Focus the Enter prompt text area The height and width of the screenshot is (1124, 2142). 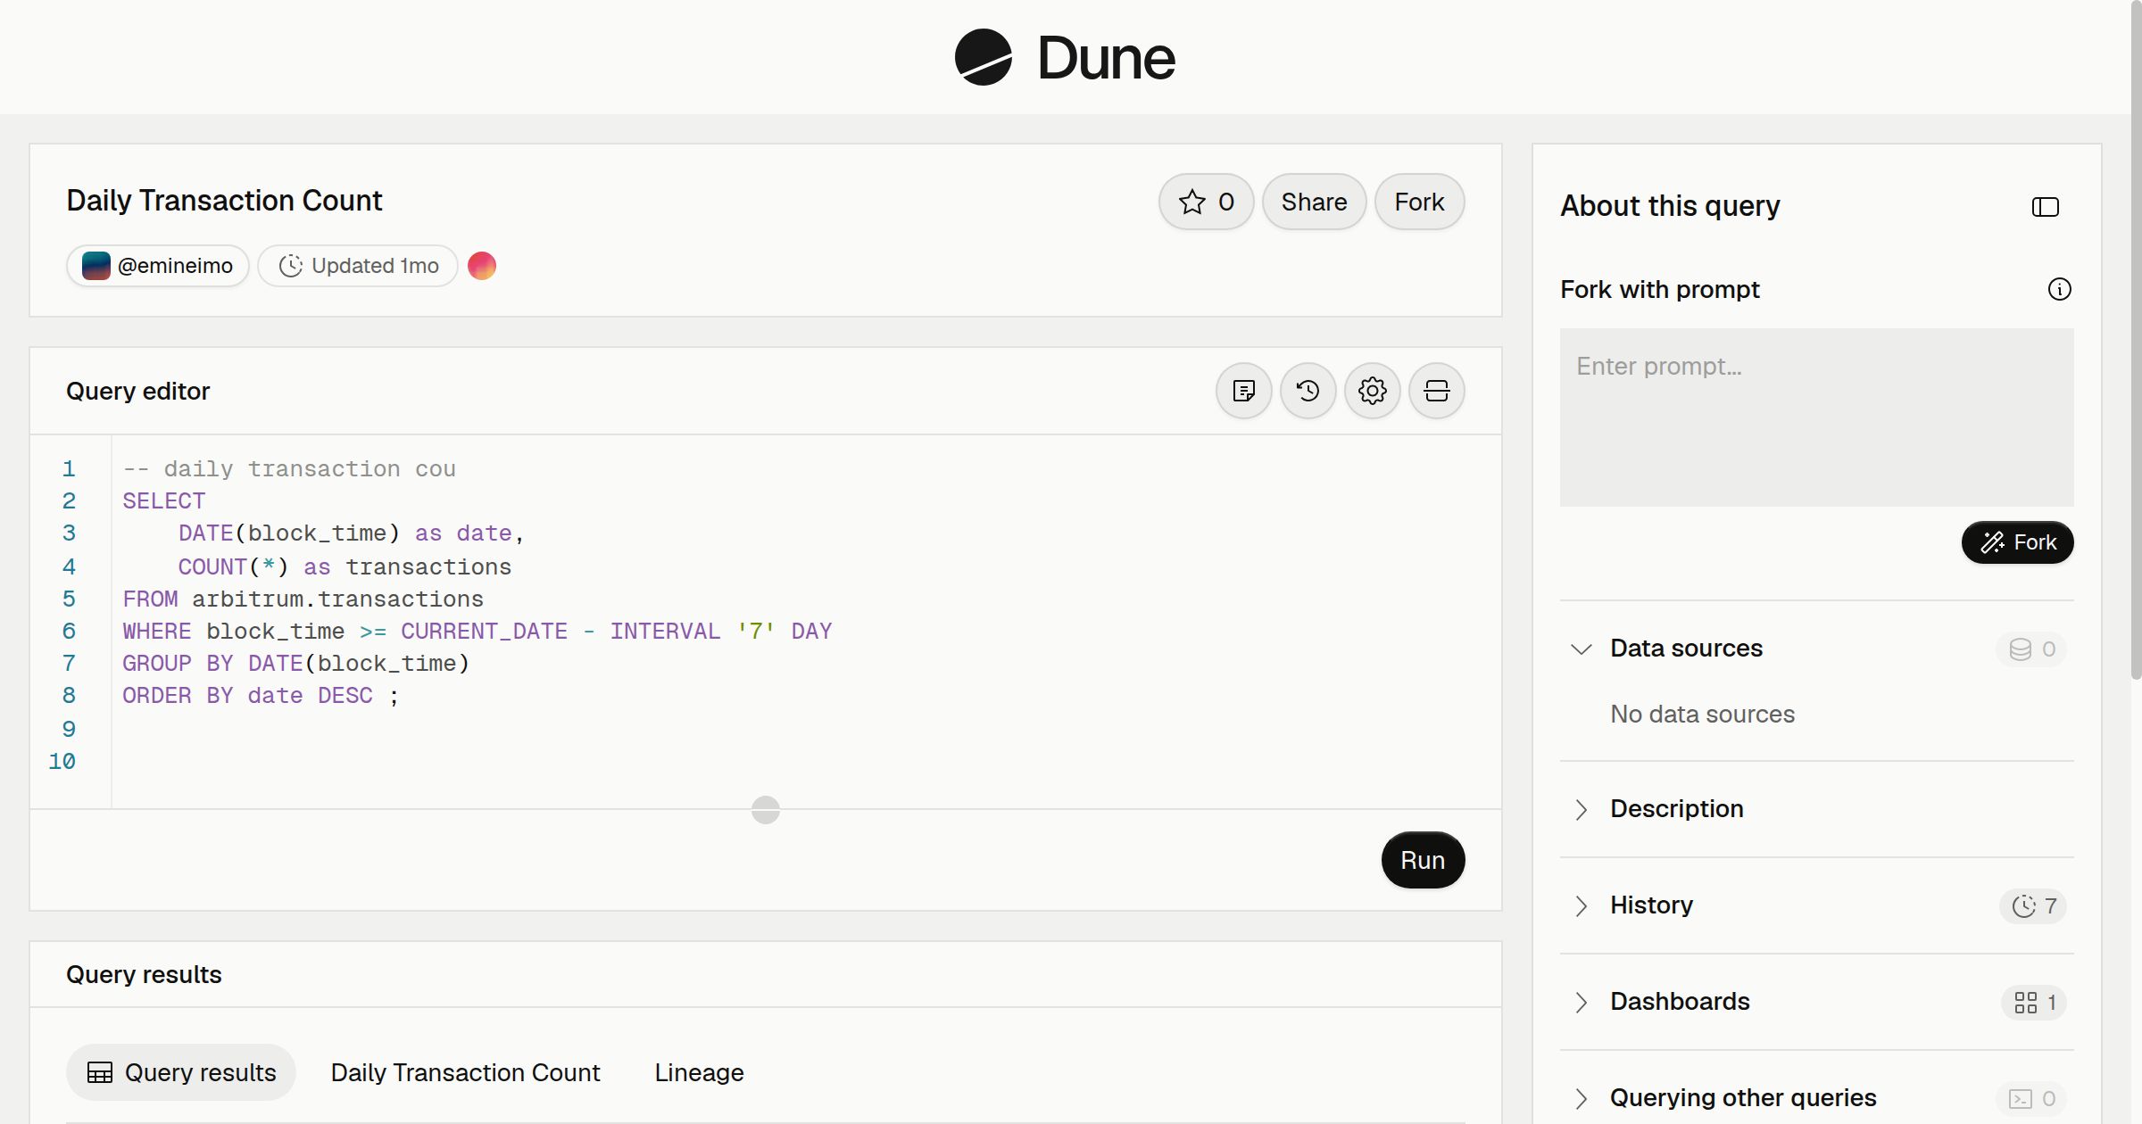(x=1816, y=417)
